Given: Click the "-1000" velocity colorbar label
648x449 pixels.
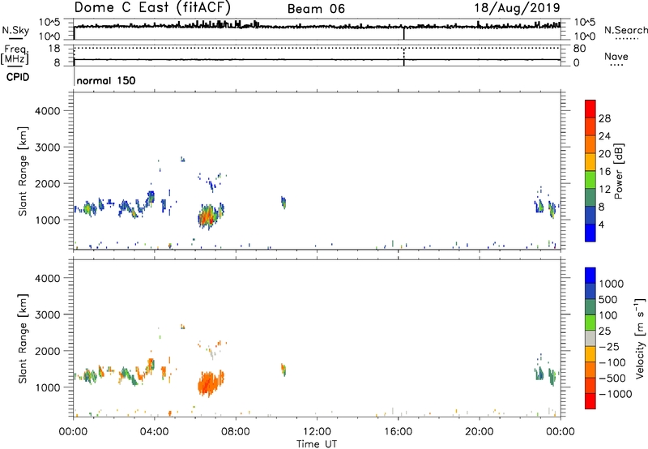Looking at the screenshot, I should click(x=615, y=394).
